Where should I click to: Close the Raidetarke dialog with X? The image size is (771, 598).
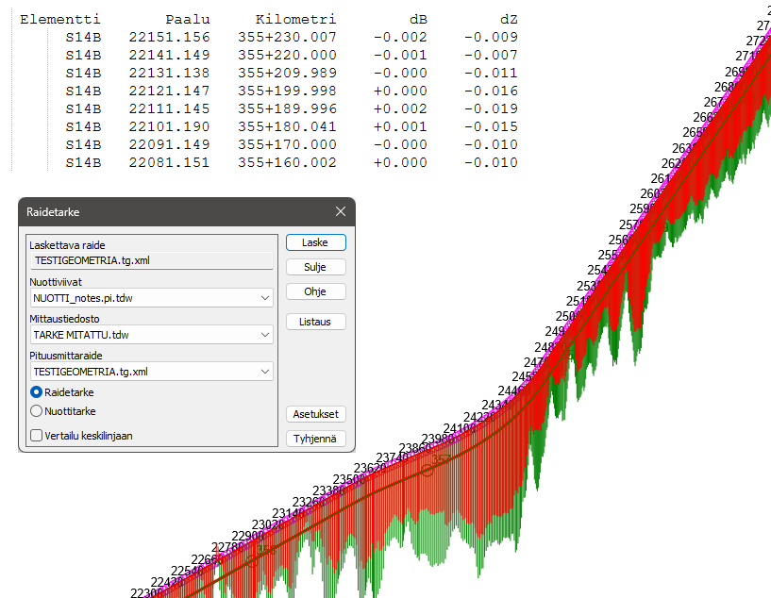341,213
